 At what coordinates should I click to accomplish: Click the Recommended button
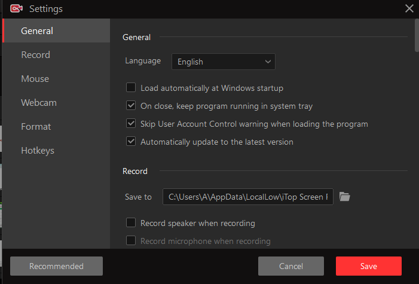56,266
